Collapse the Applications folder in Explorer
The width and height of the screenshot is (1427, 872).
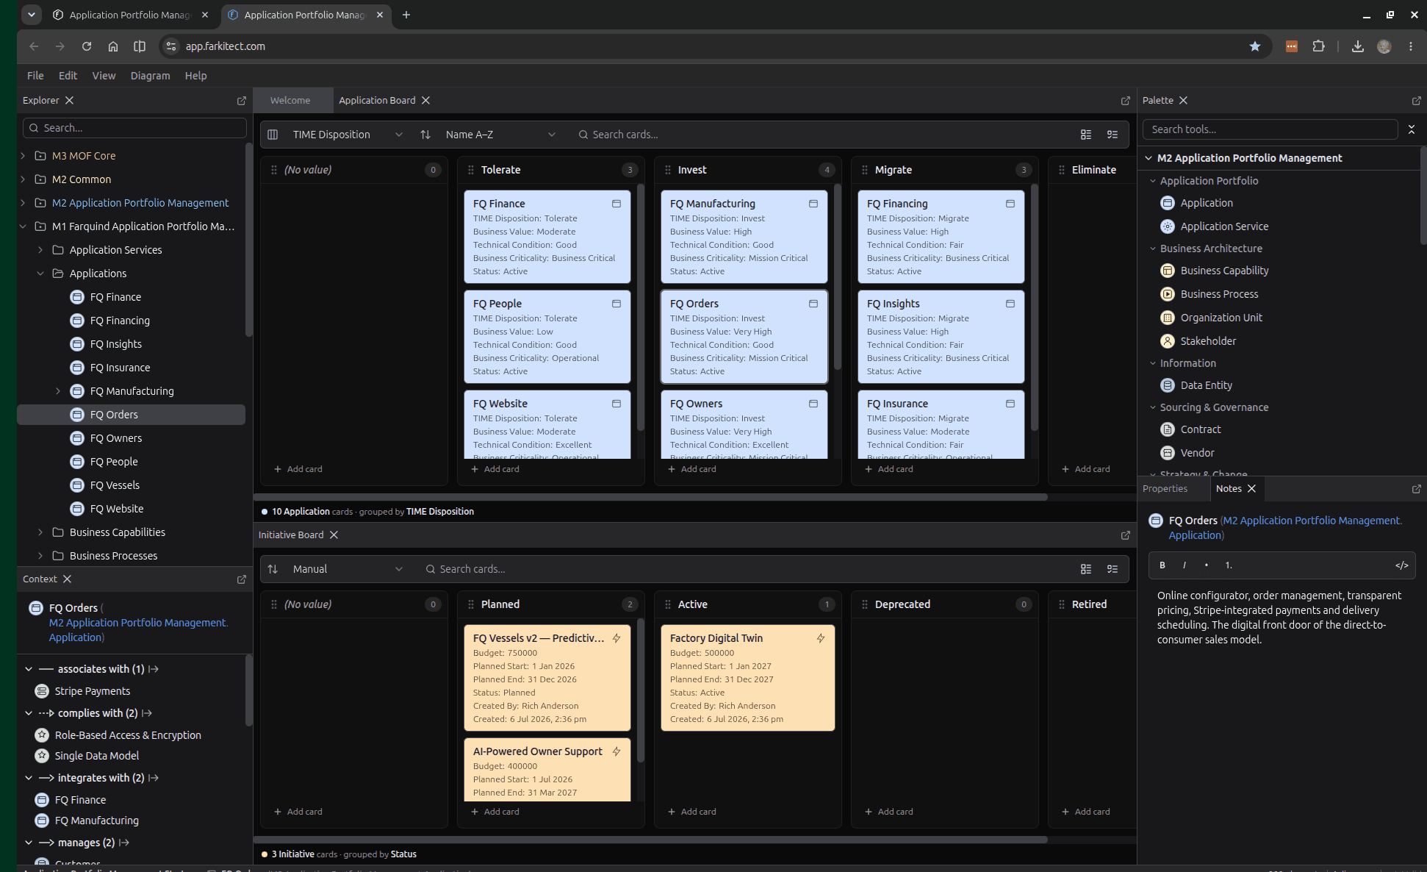click(40, 274)
